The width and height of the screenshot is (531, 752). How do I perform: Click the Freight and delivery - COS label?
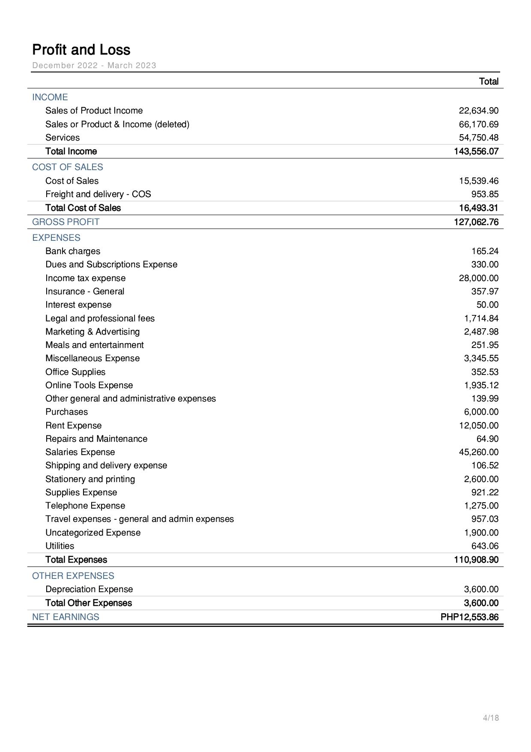tap(98, 194)
